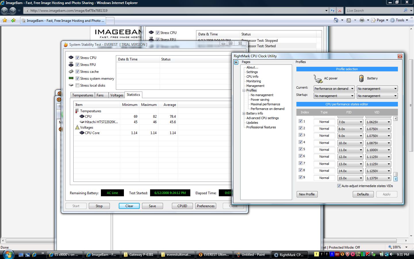414x259 pixels.
Task: Click the IE Stop icon
Action: point(340,11)
